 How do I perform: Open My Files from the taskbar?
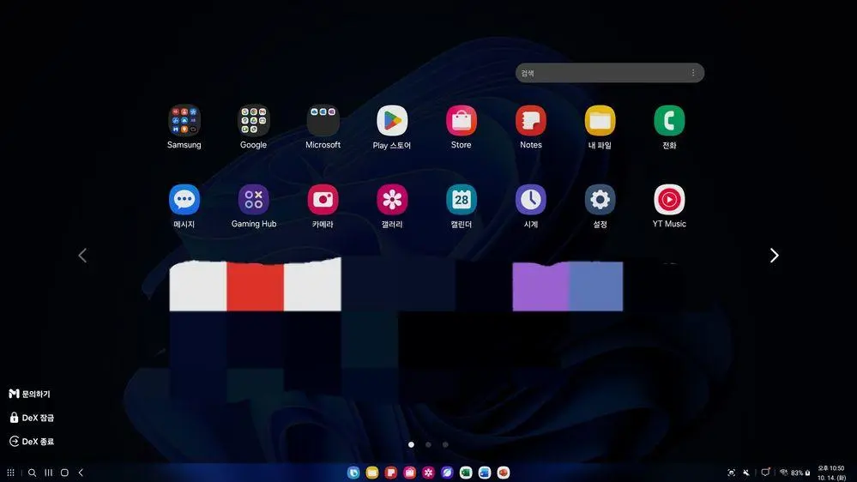(x=372, y=473)
